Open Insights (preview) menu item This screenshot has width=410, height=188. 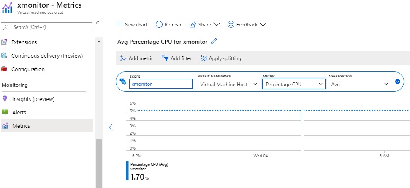click(x=33, y=99)
